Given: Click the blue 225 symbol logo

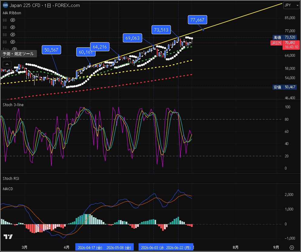Looking at the screenshot, I should tap(5, 5).
